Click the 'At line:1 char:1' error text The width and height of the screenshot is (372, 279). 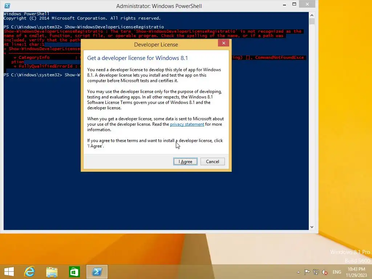(x=24, y=44)
